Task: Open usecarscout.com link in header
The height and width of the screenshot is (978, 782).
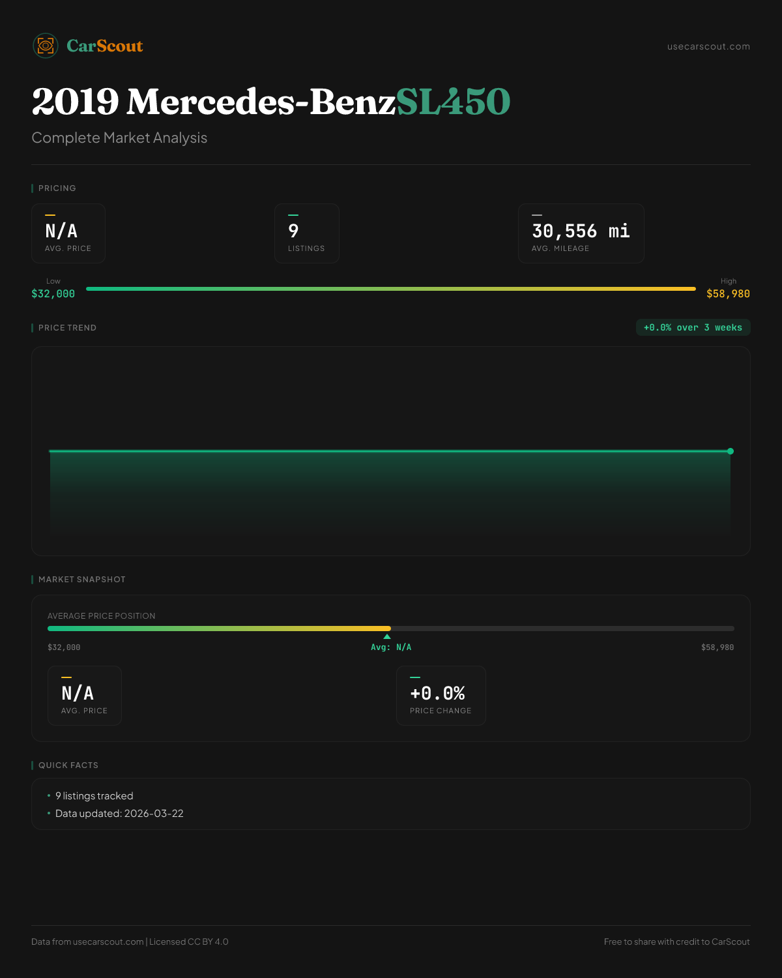Action: [708, 46]
